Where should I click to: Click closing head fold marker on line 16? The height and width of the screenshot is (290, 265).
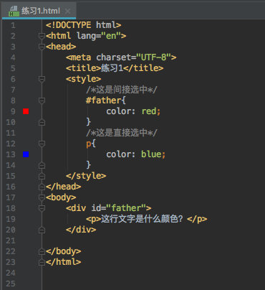click(x=42, y=187)
